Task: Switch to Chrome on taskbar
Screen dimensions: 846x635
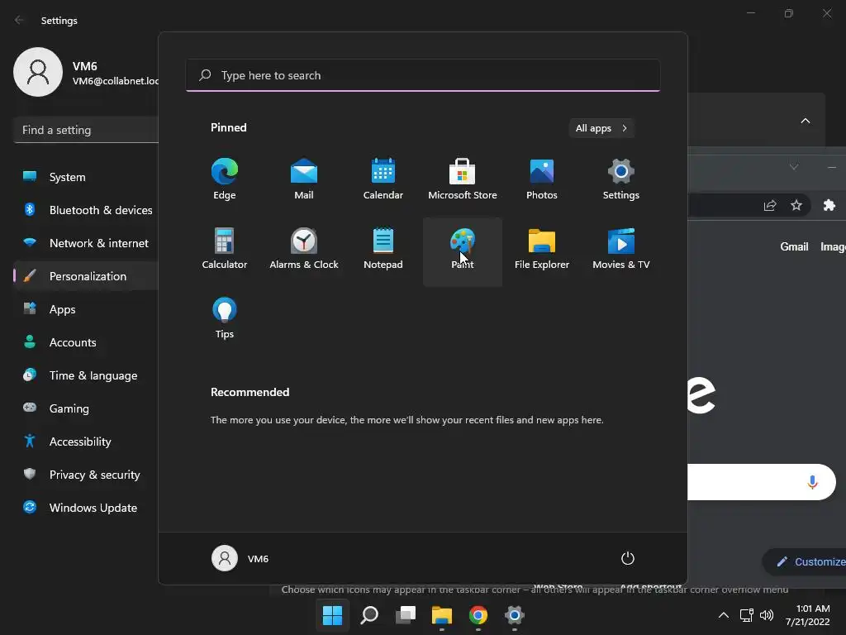Action: click(x=478, y=615)
